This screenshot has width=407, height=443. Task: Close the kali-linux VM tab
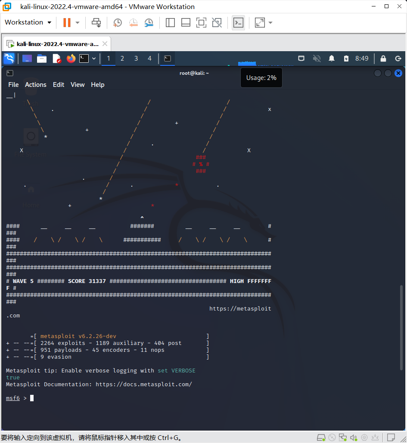coord(105,44)
